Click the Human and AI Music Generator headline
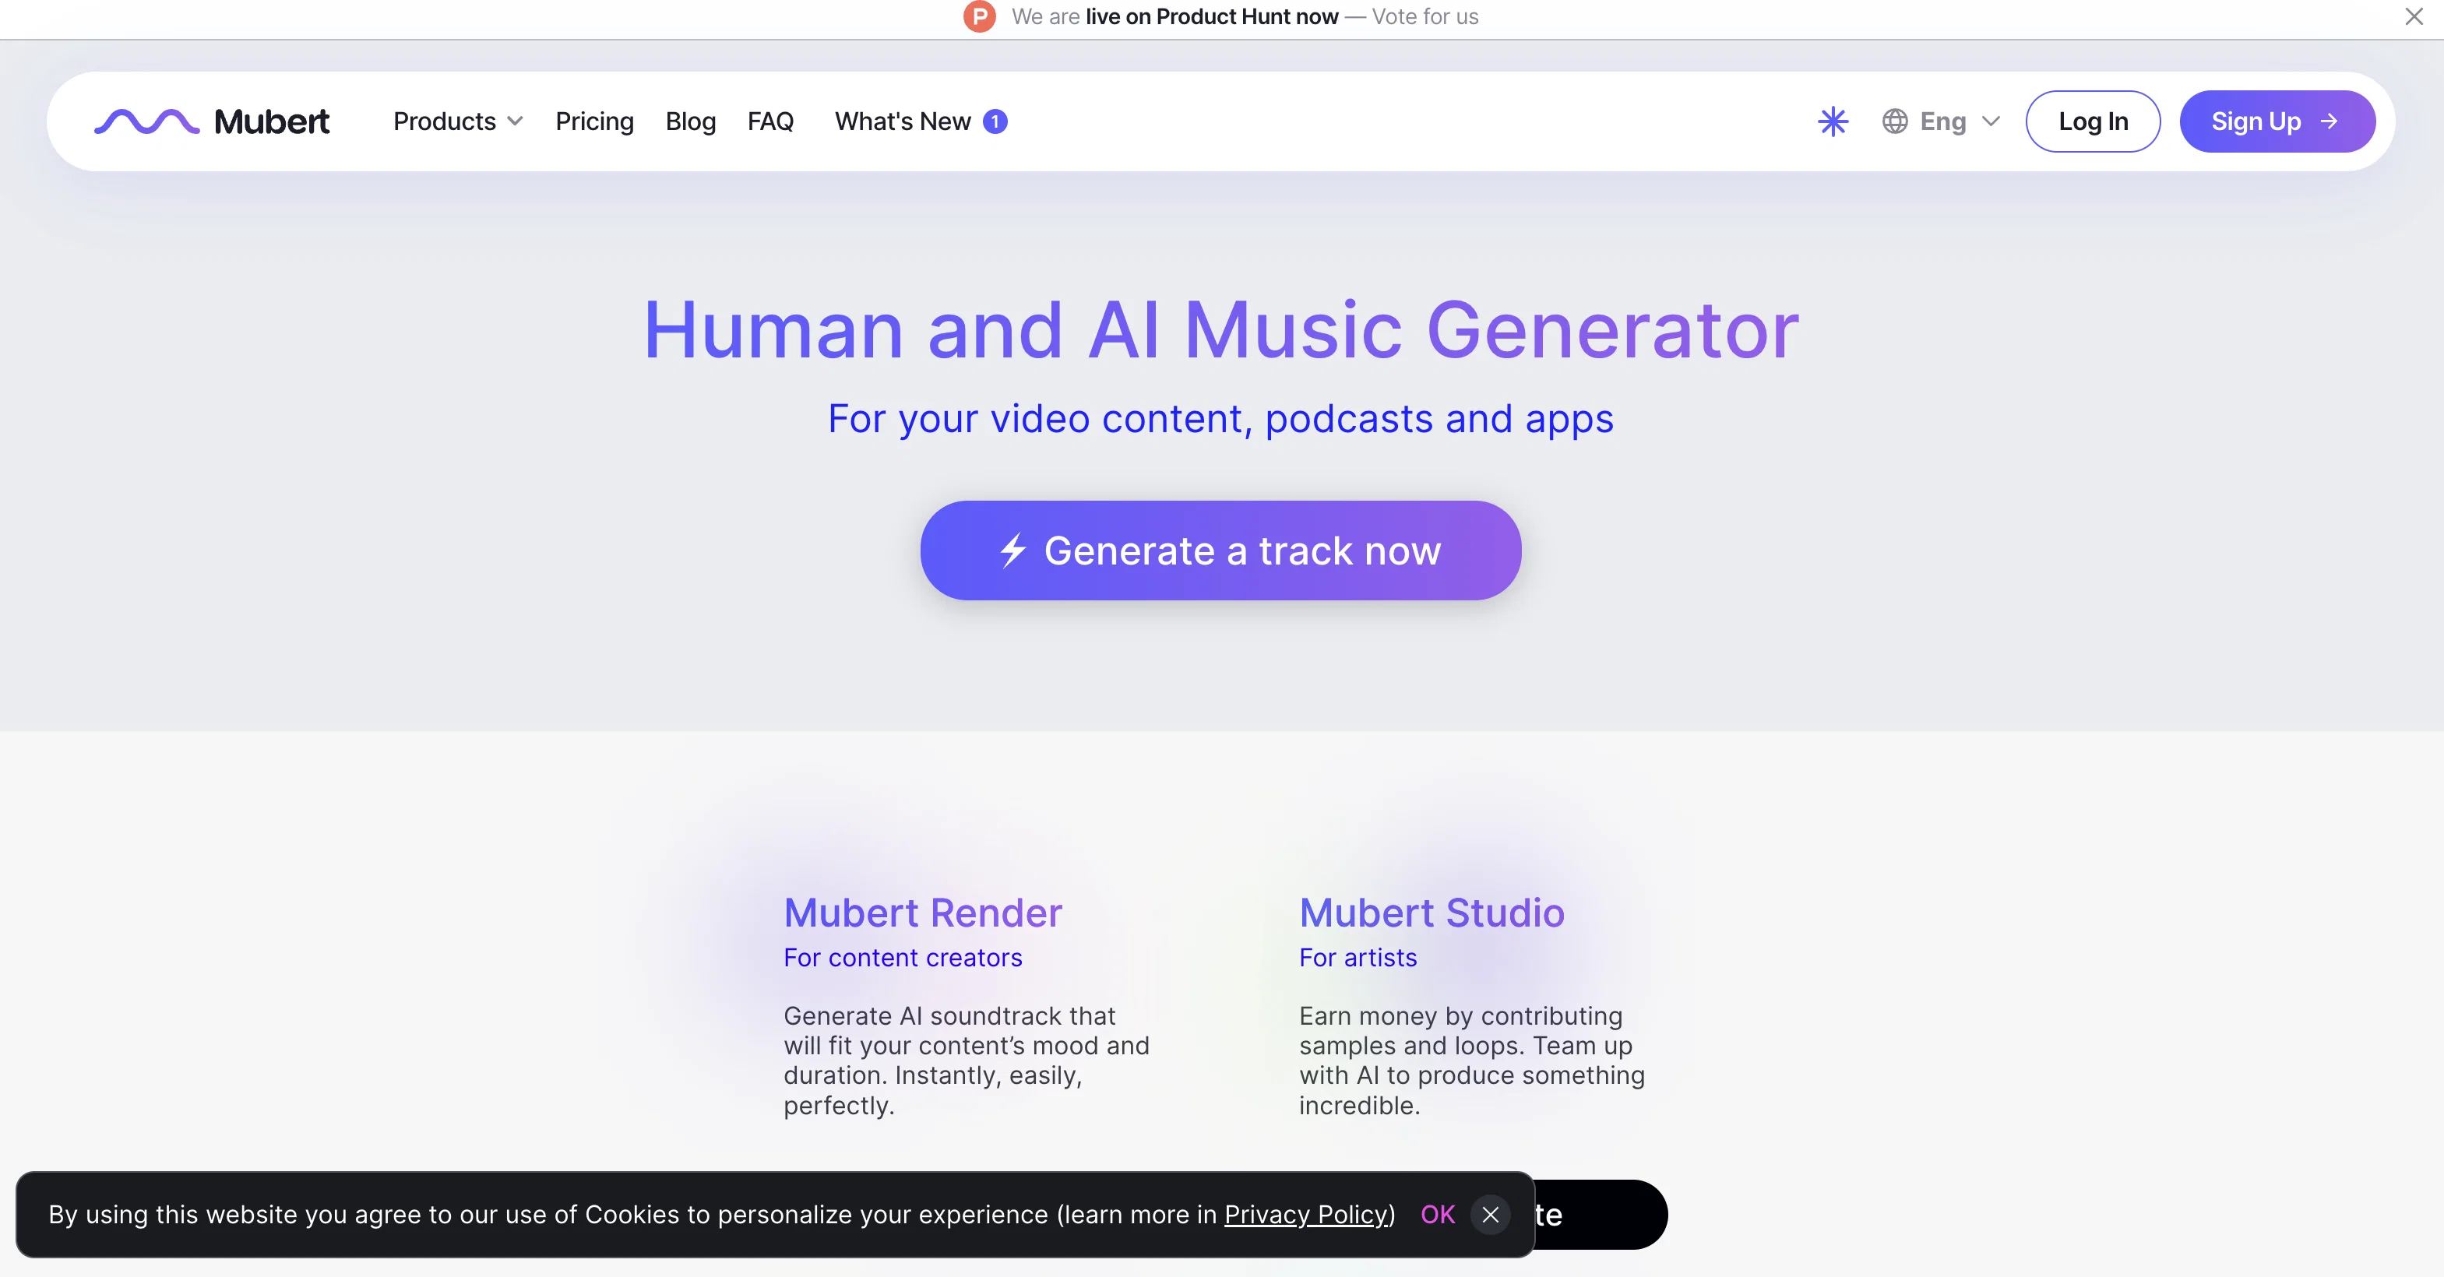This screenshot has width=2444, height=1277. point(1220,330)
